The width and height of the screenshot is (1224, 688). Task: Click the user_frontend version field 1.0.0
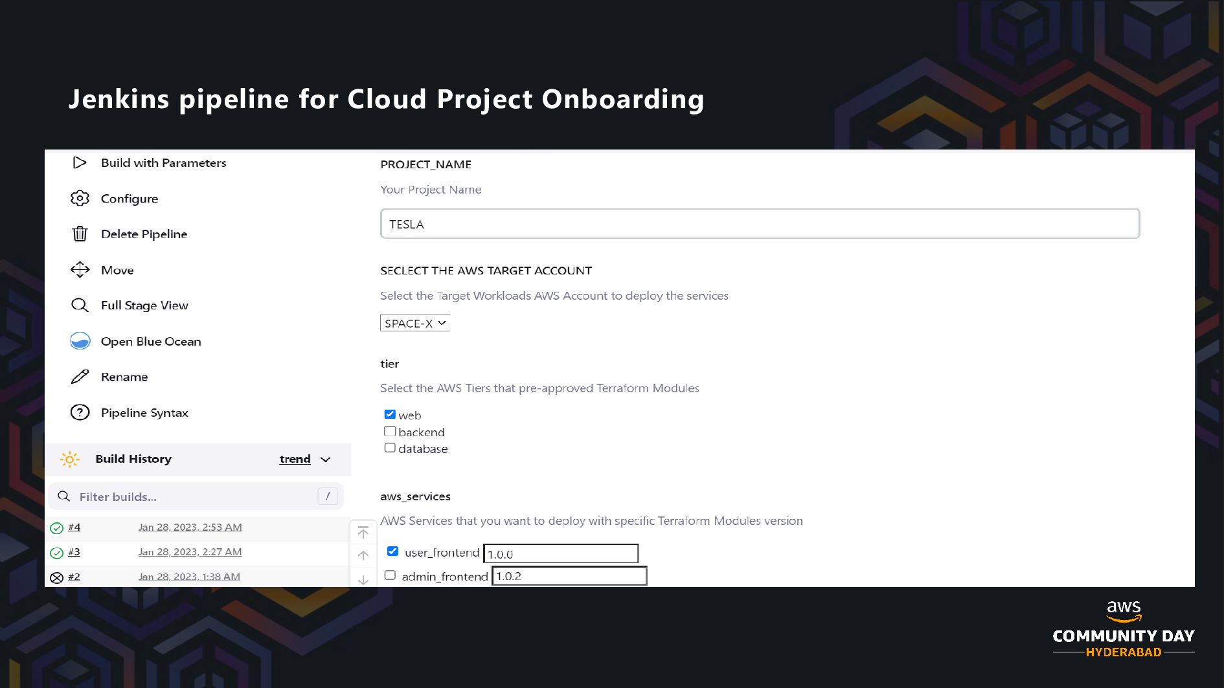coord(561,553)
